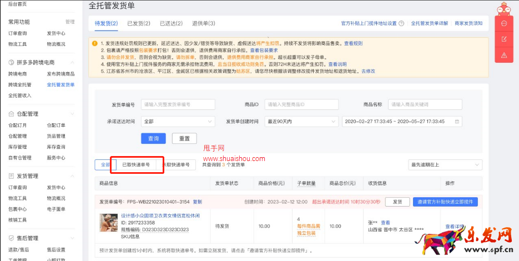The image size is (519, 261).
Task: Open the 查看包装要求 link
Action: click(x=264, y=51)
